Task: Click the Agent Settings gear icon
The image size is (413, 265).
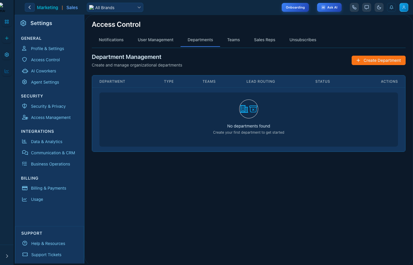Action: (x=24, y=82)
